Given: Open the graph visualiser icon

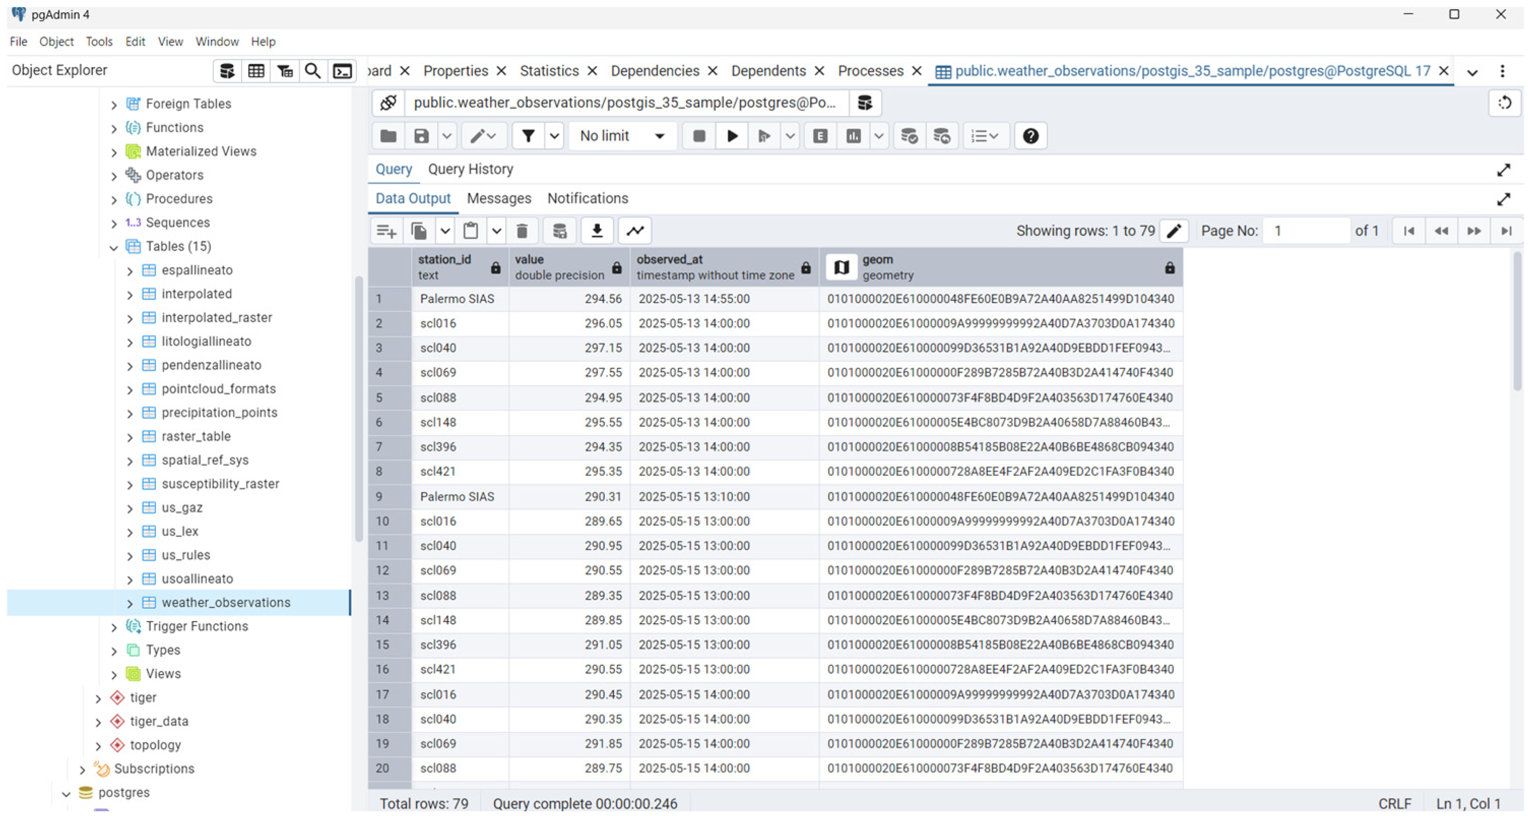Looking at the screenshot, I should click(635, 230).
